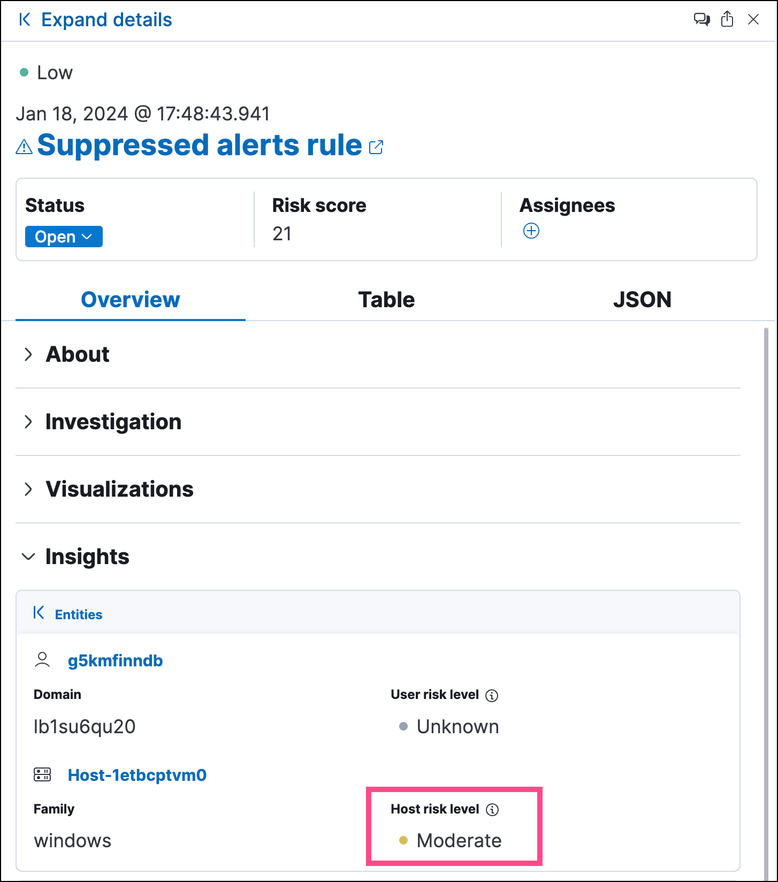Click the User risk level info icon
778x882 pixels.
491,695
